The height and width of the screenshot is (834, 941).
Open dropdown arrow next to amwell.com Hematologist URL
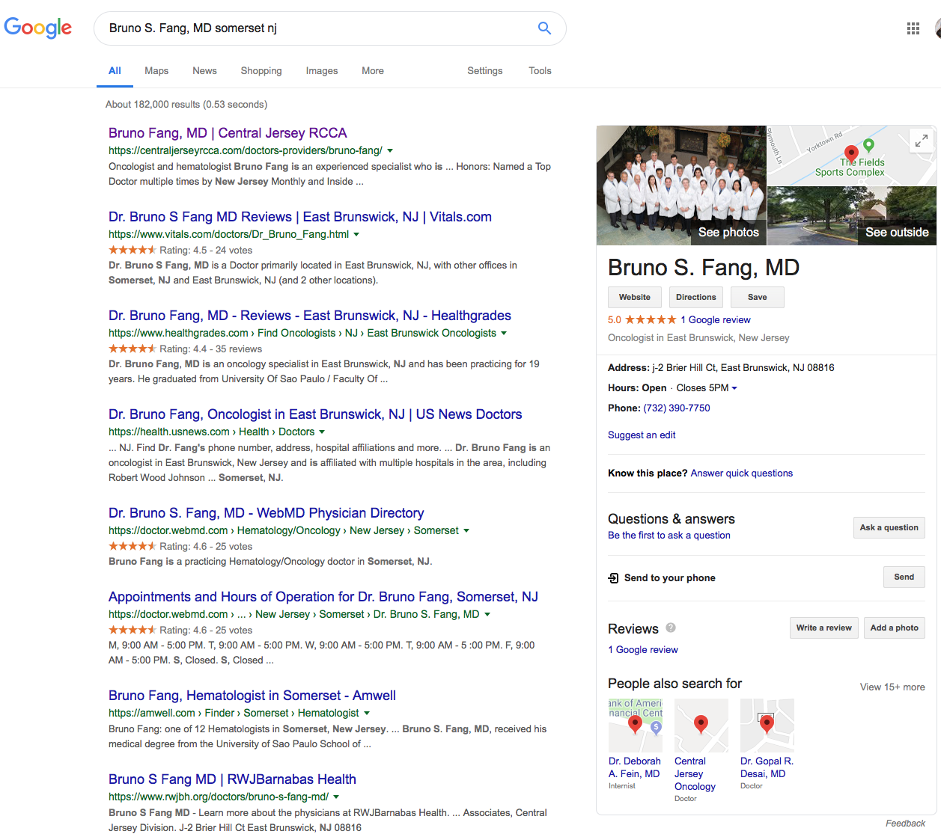coord(367,713)
